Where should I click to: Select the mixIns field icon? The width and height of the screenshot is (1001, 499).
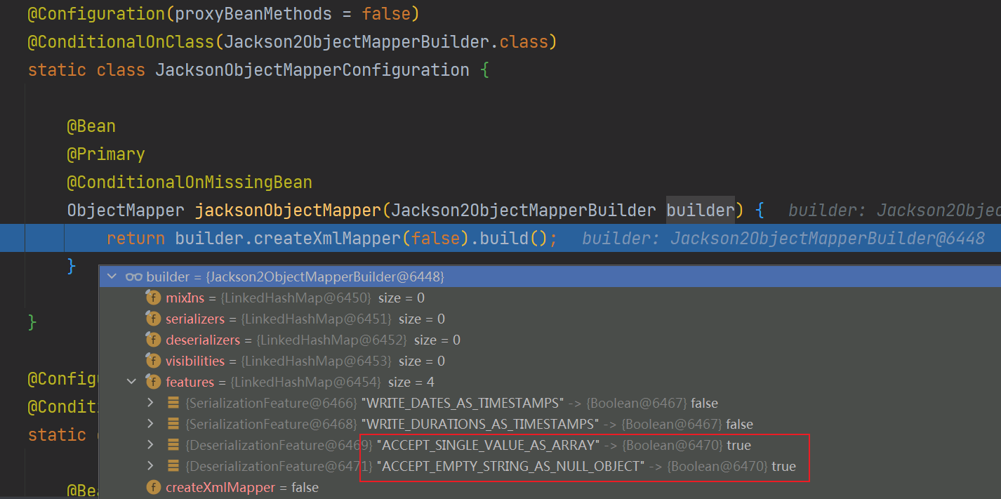click(153, 298)
